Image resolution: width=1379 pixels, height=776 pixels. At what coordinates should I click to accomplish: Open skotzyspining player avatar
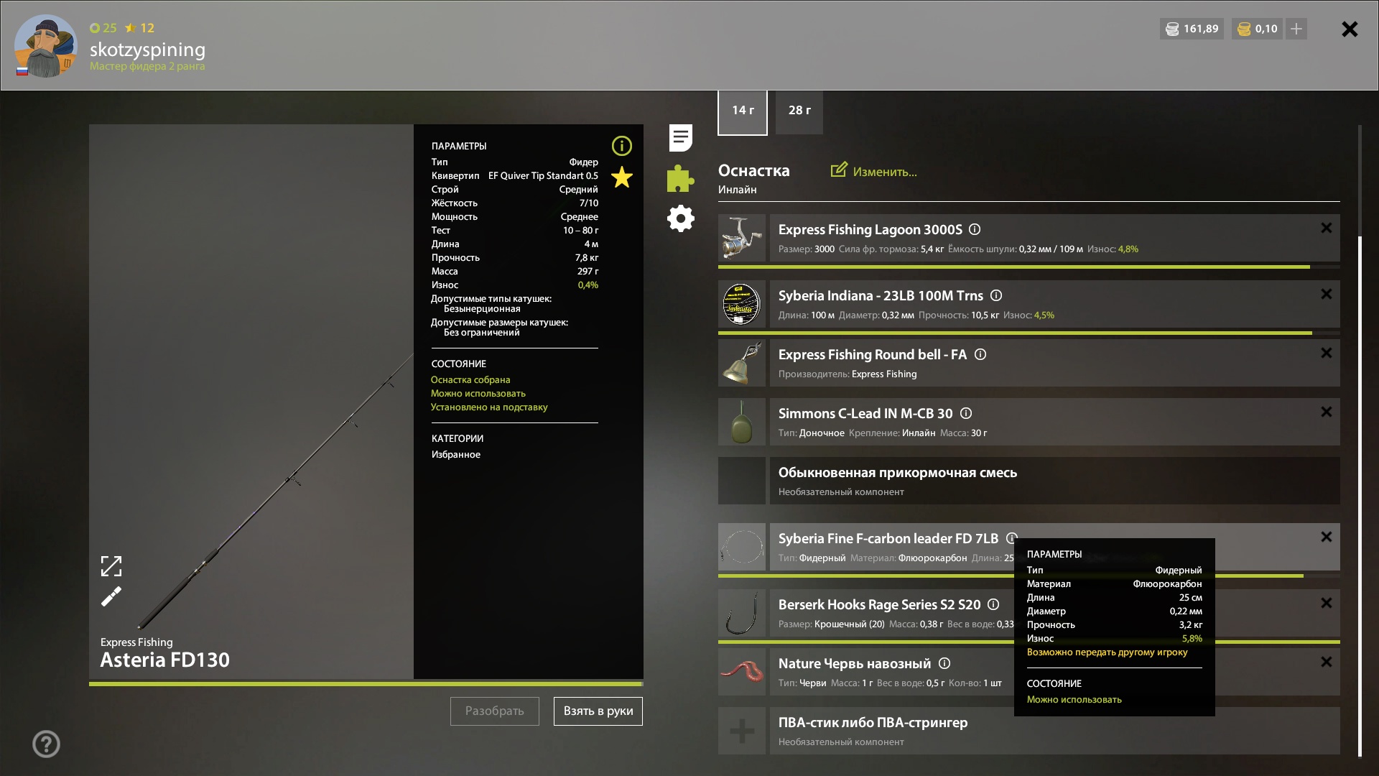46,46
